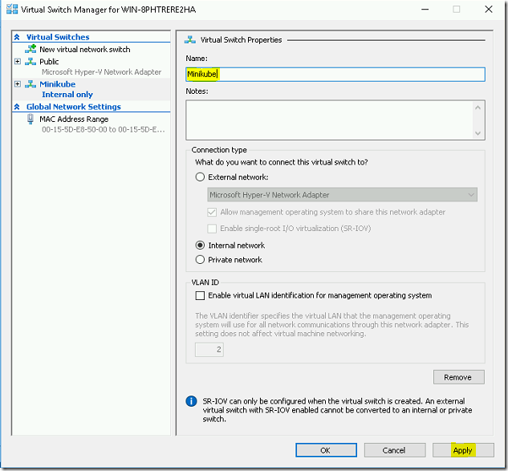The image size is (508, 471).
Task: Select the MAC Address Range entry
Action: click(x=74, y=119)
